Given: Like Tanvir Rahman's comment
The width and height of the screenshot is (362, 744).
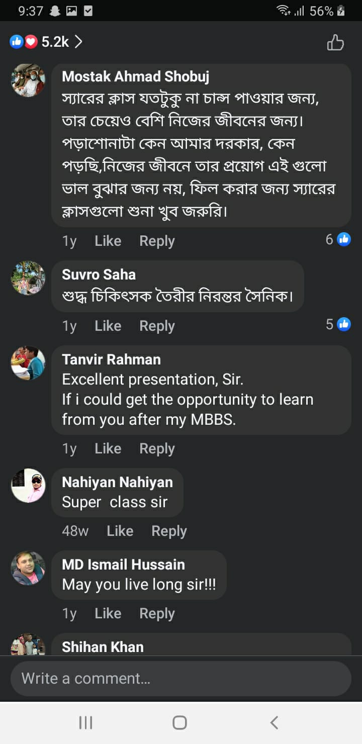Looking at the screenshot, I should click(108, 449).
